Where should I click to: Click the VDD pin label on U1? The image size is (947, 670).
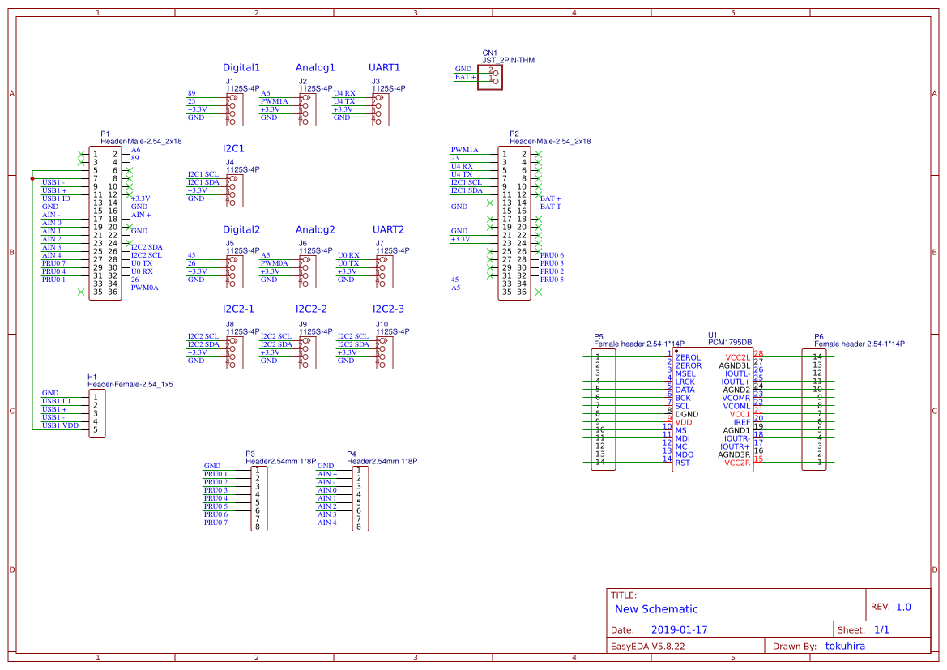point(685,421)
